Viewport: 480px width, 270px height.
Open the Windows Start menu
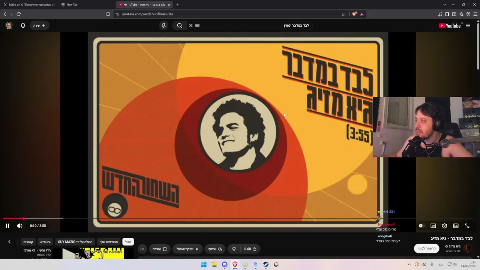pyautogui.click(x=204, y=264)
